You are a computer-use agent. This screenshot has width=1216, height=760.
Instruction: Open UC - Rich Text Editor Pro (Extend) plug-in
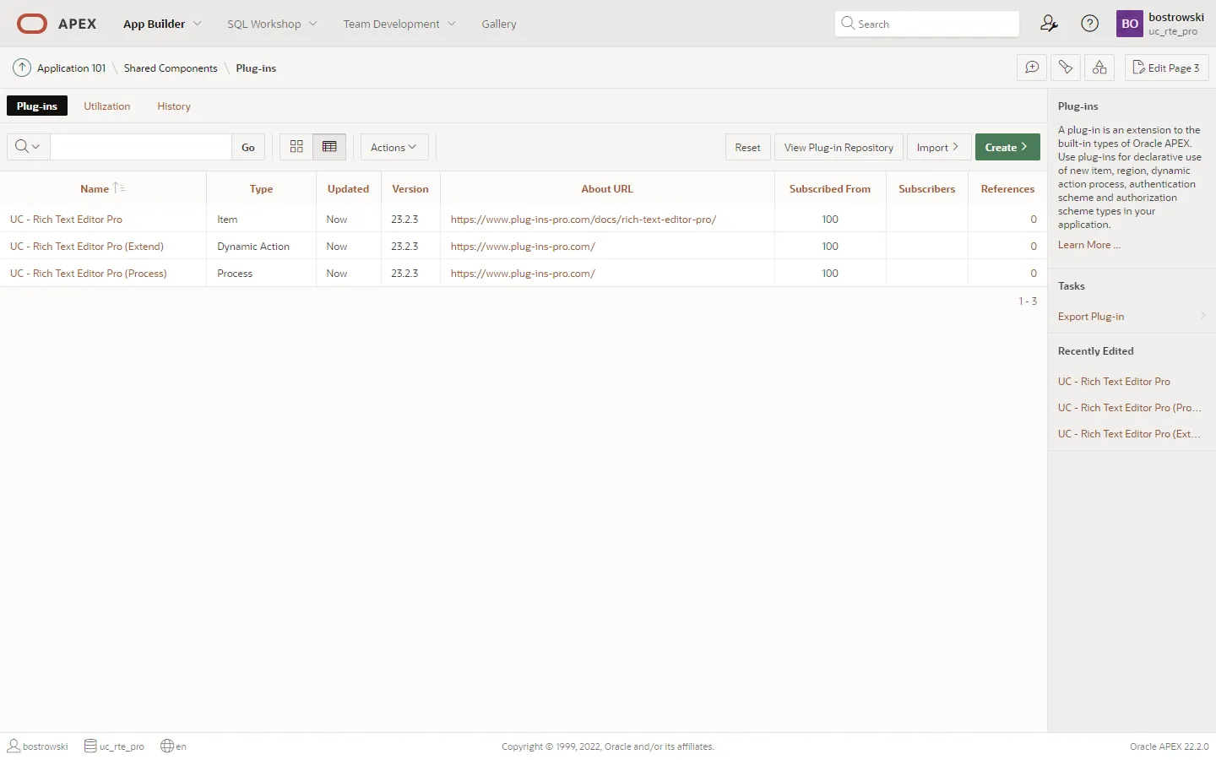tap(87, 247)
